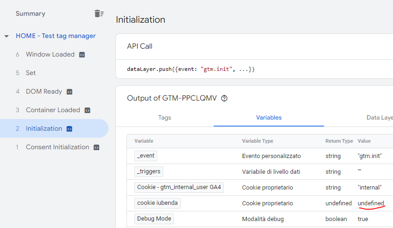Click the Variable column header

point(144,141)
